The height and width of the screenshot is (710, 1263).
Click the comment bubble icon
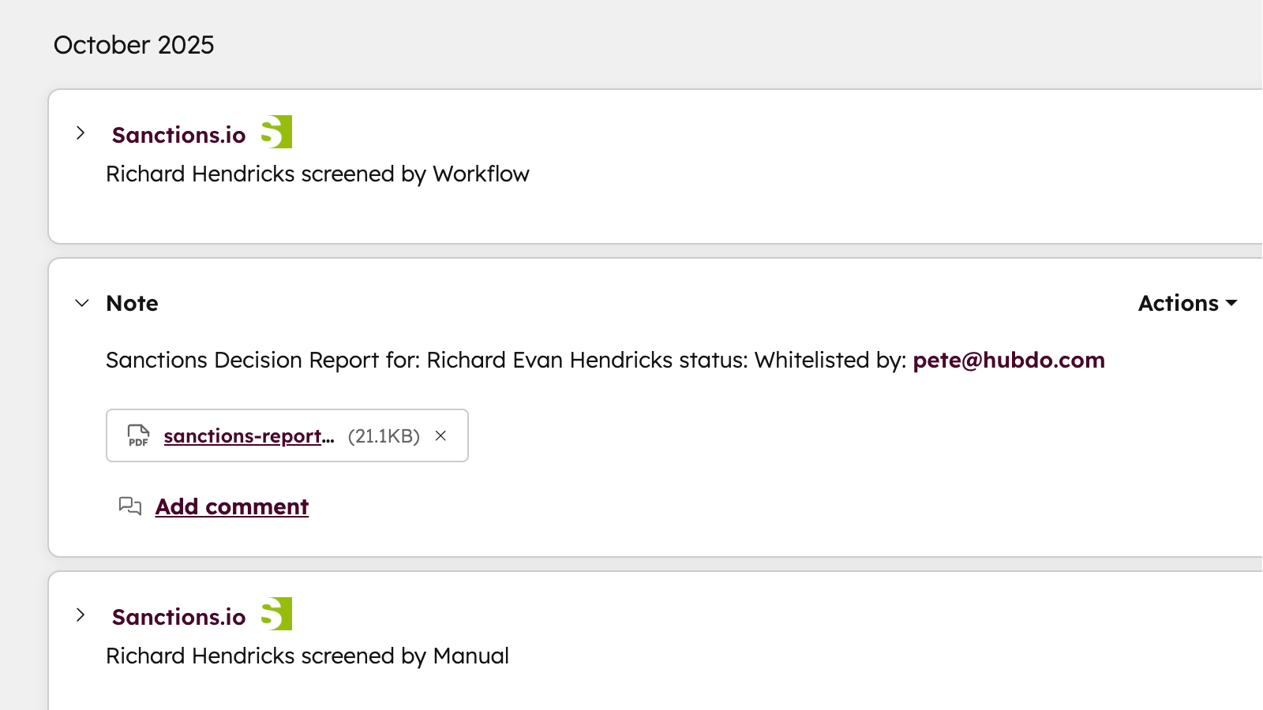pos(129,506)
